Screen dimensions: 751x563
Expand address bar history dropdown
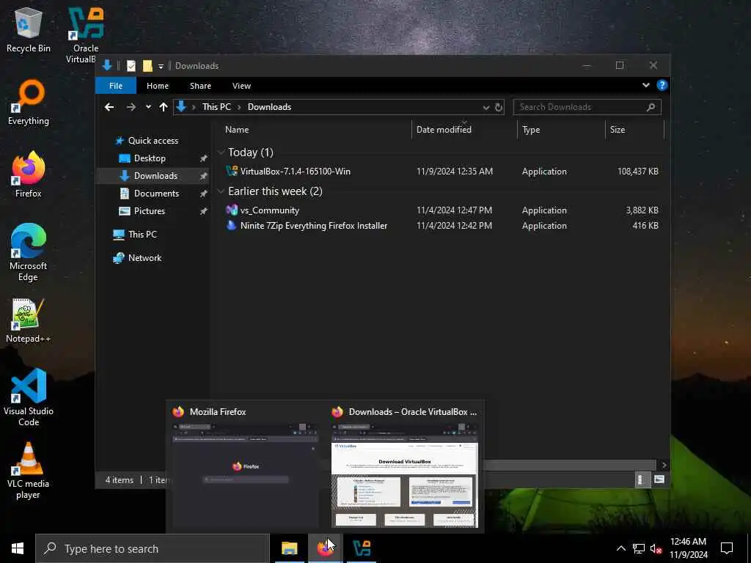point(486,107)
